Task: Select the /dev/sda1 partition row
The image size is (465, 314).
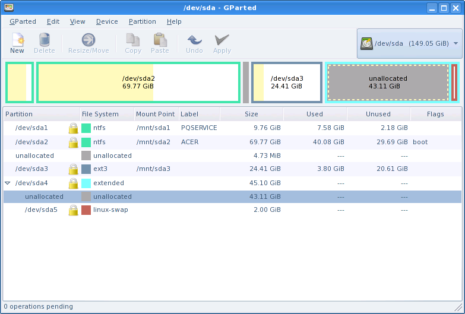Action: (x=232, y=128)
